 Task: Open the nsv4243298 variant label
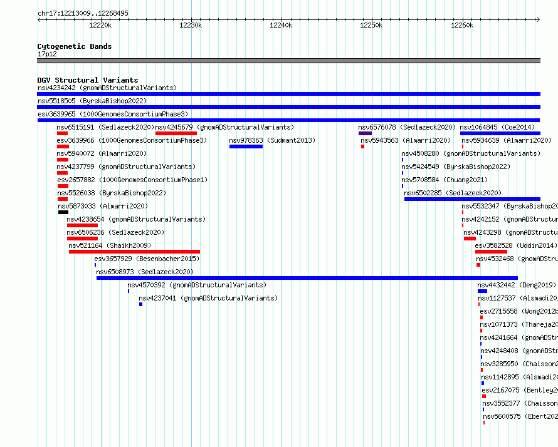coord(511,232)
